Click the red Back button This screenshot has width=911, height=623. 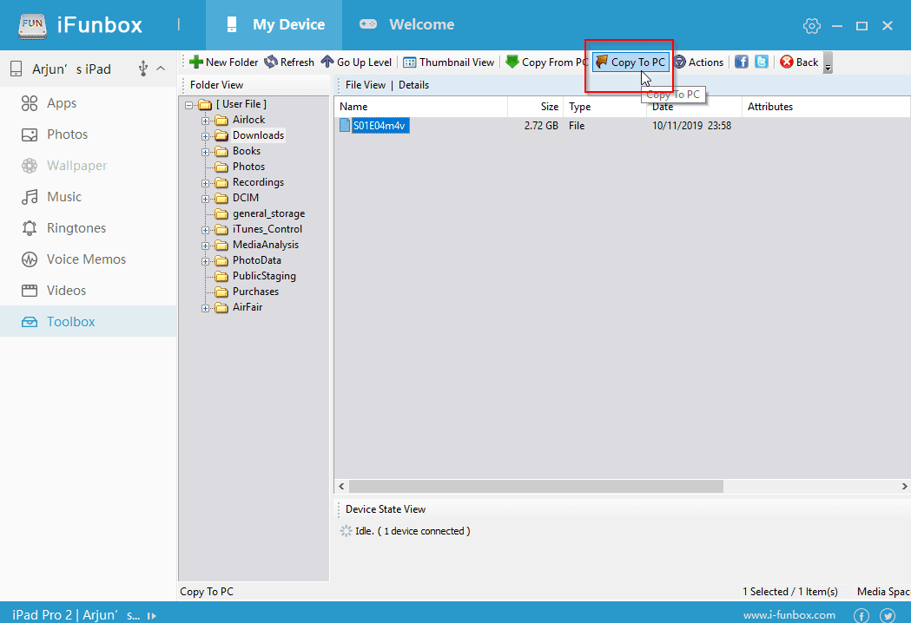pyautogui.click(x=800, y=62)
